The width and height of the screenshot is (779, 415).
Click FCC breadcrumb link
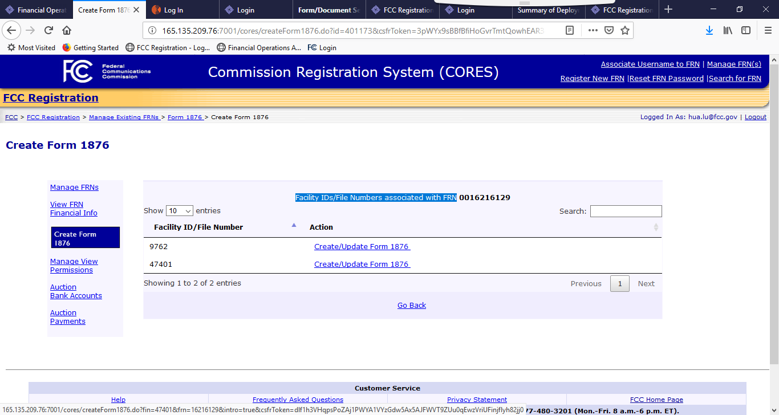(x=11, y=117)
